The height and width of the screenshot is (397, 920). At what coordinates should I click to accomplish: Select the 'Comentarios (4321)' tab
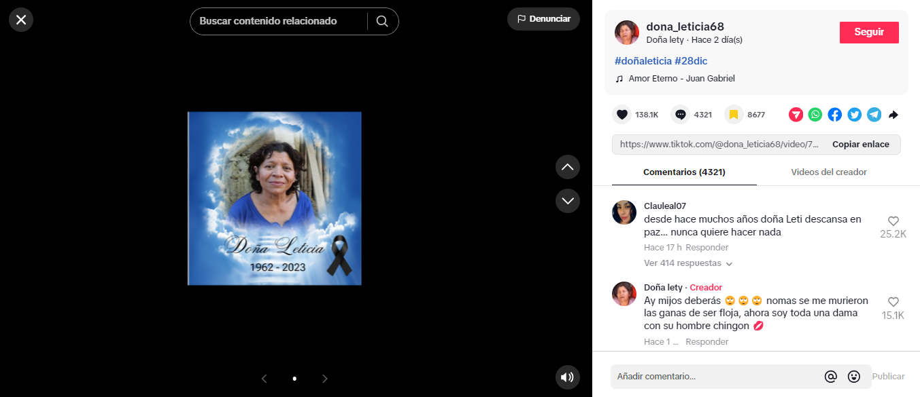click(683, 172)
